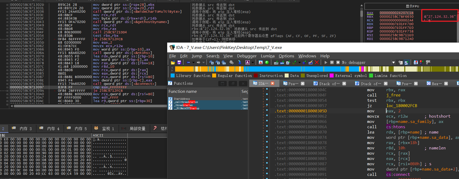Open the Jump menu in IDA

pos(197,56)
